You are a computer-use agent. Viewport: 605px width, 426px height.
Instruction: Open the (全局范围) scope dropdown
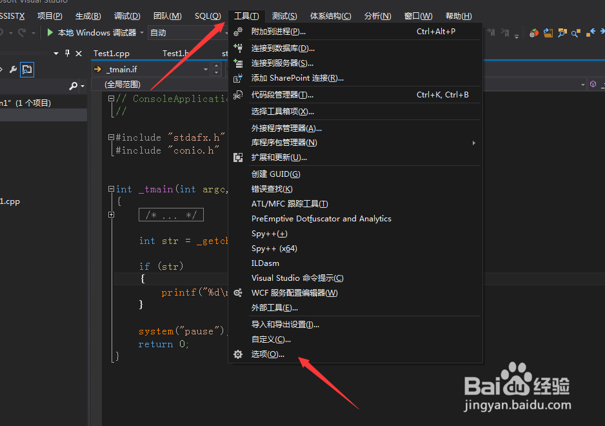(x=160, y=84)
